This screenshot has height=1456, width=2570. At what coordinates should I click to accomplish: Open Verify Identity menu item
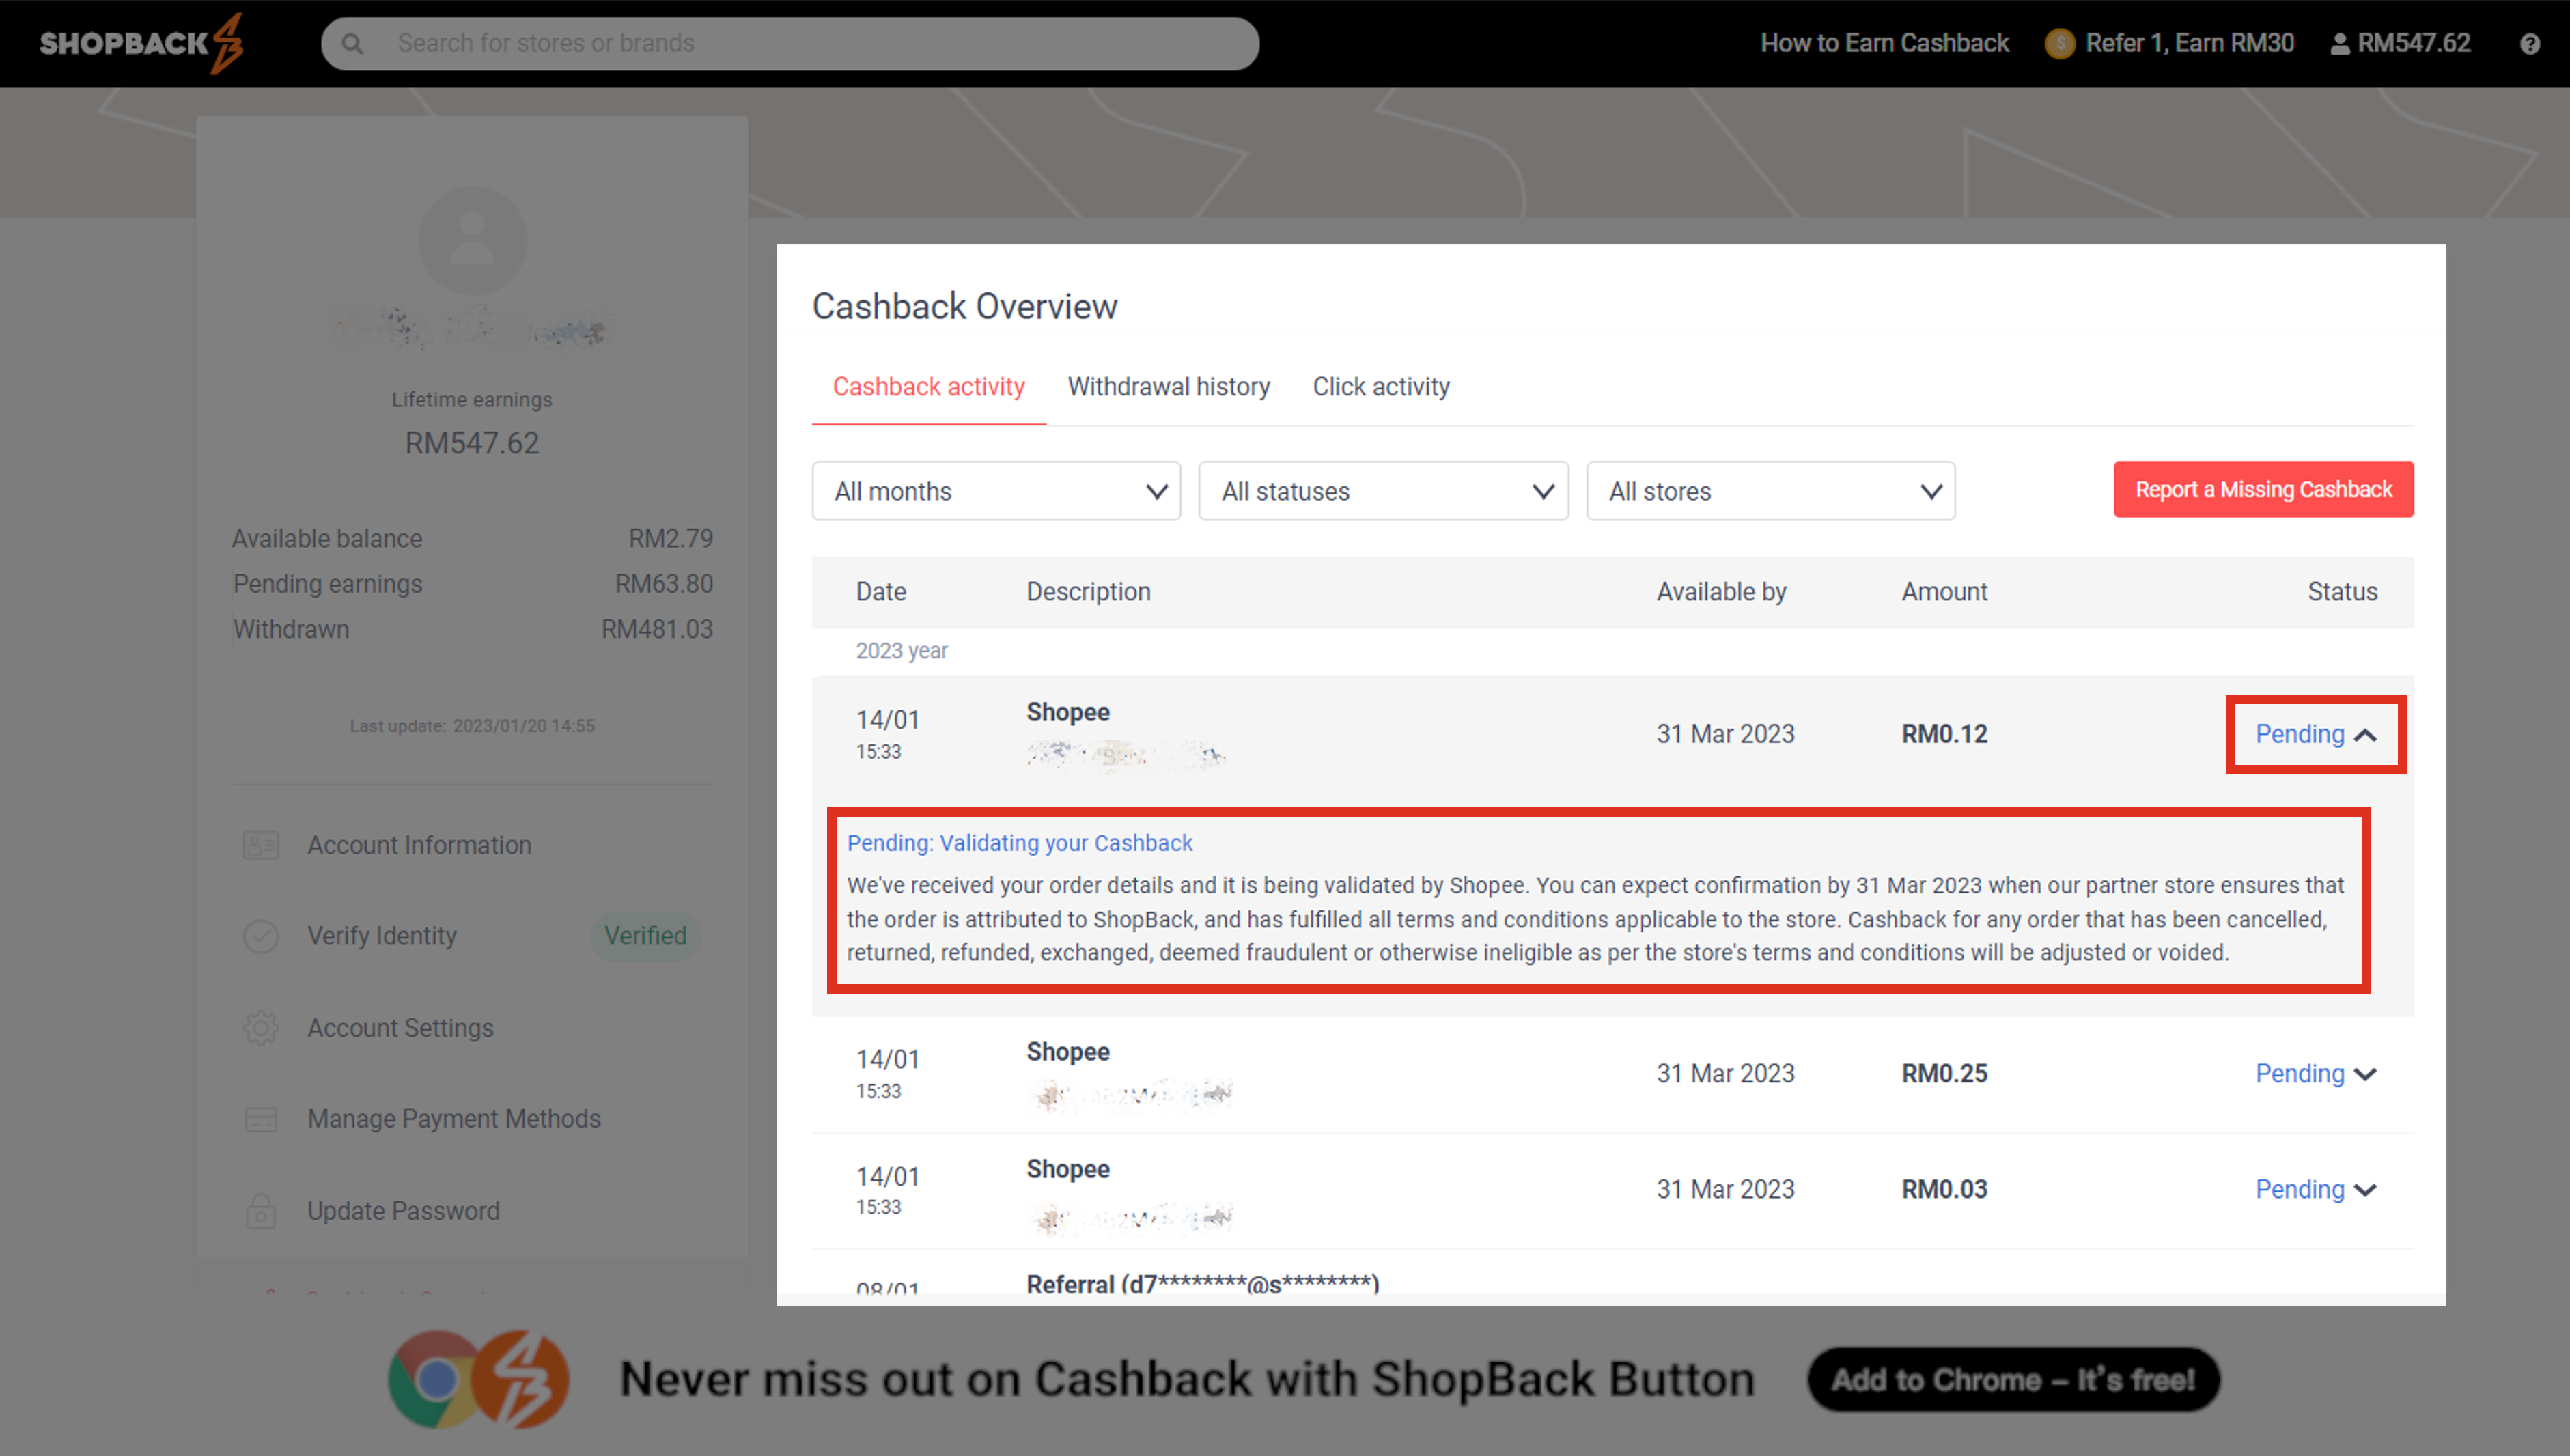(x=381, y=936)
